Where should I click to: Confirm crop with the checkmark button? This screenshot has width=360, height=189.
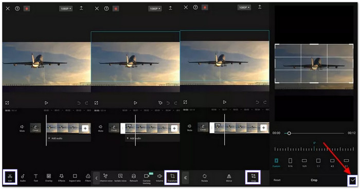[x=353, y=181]
